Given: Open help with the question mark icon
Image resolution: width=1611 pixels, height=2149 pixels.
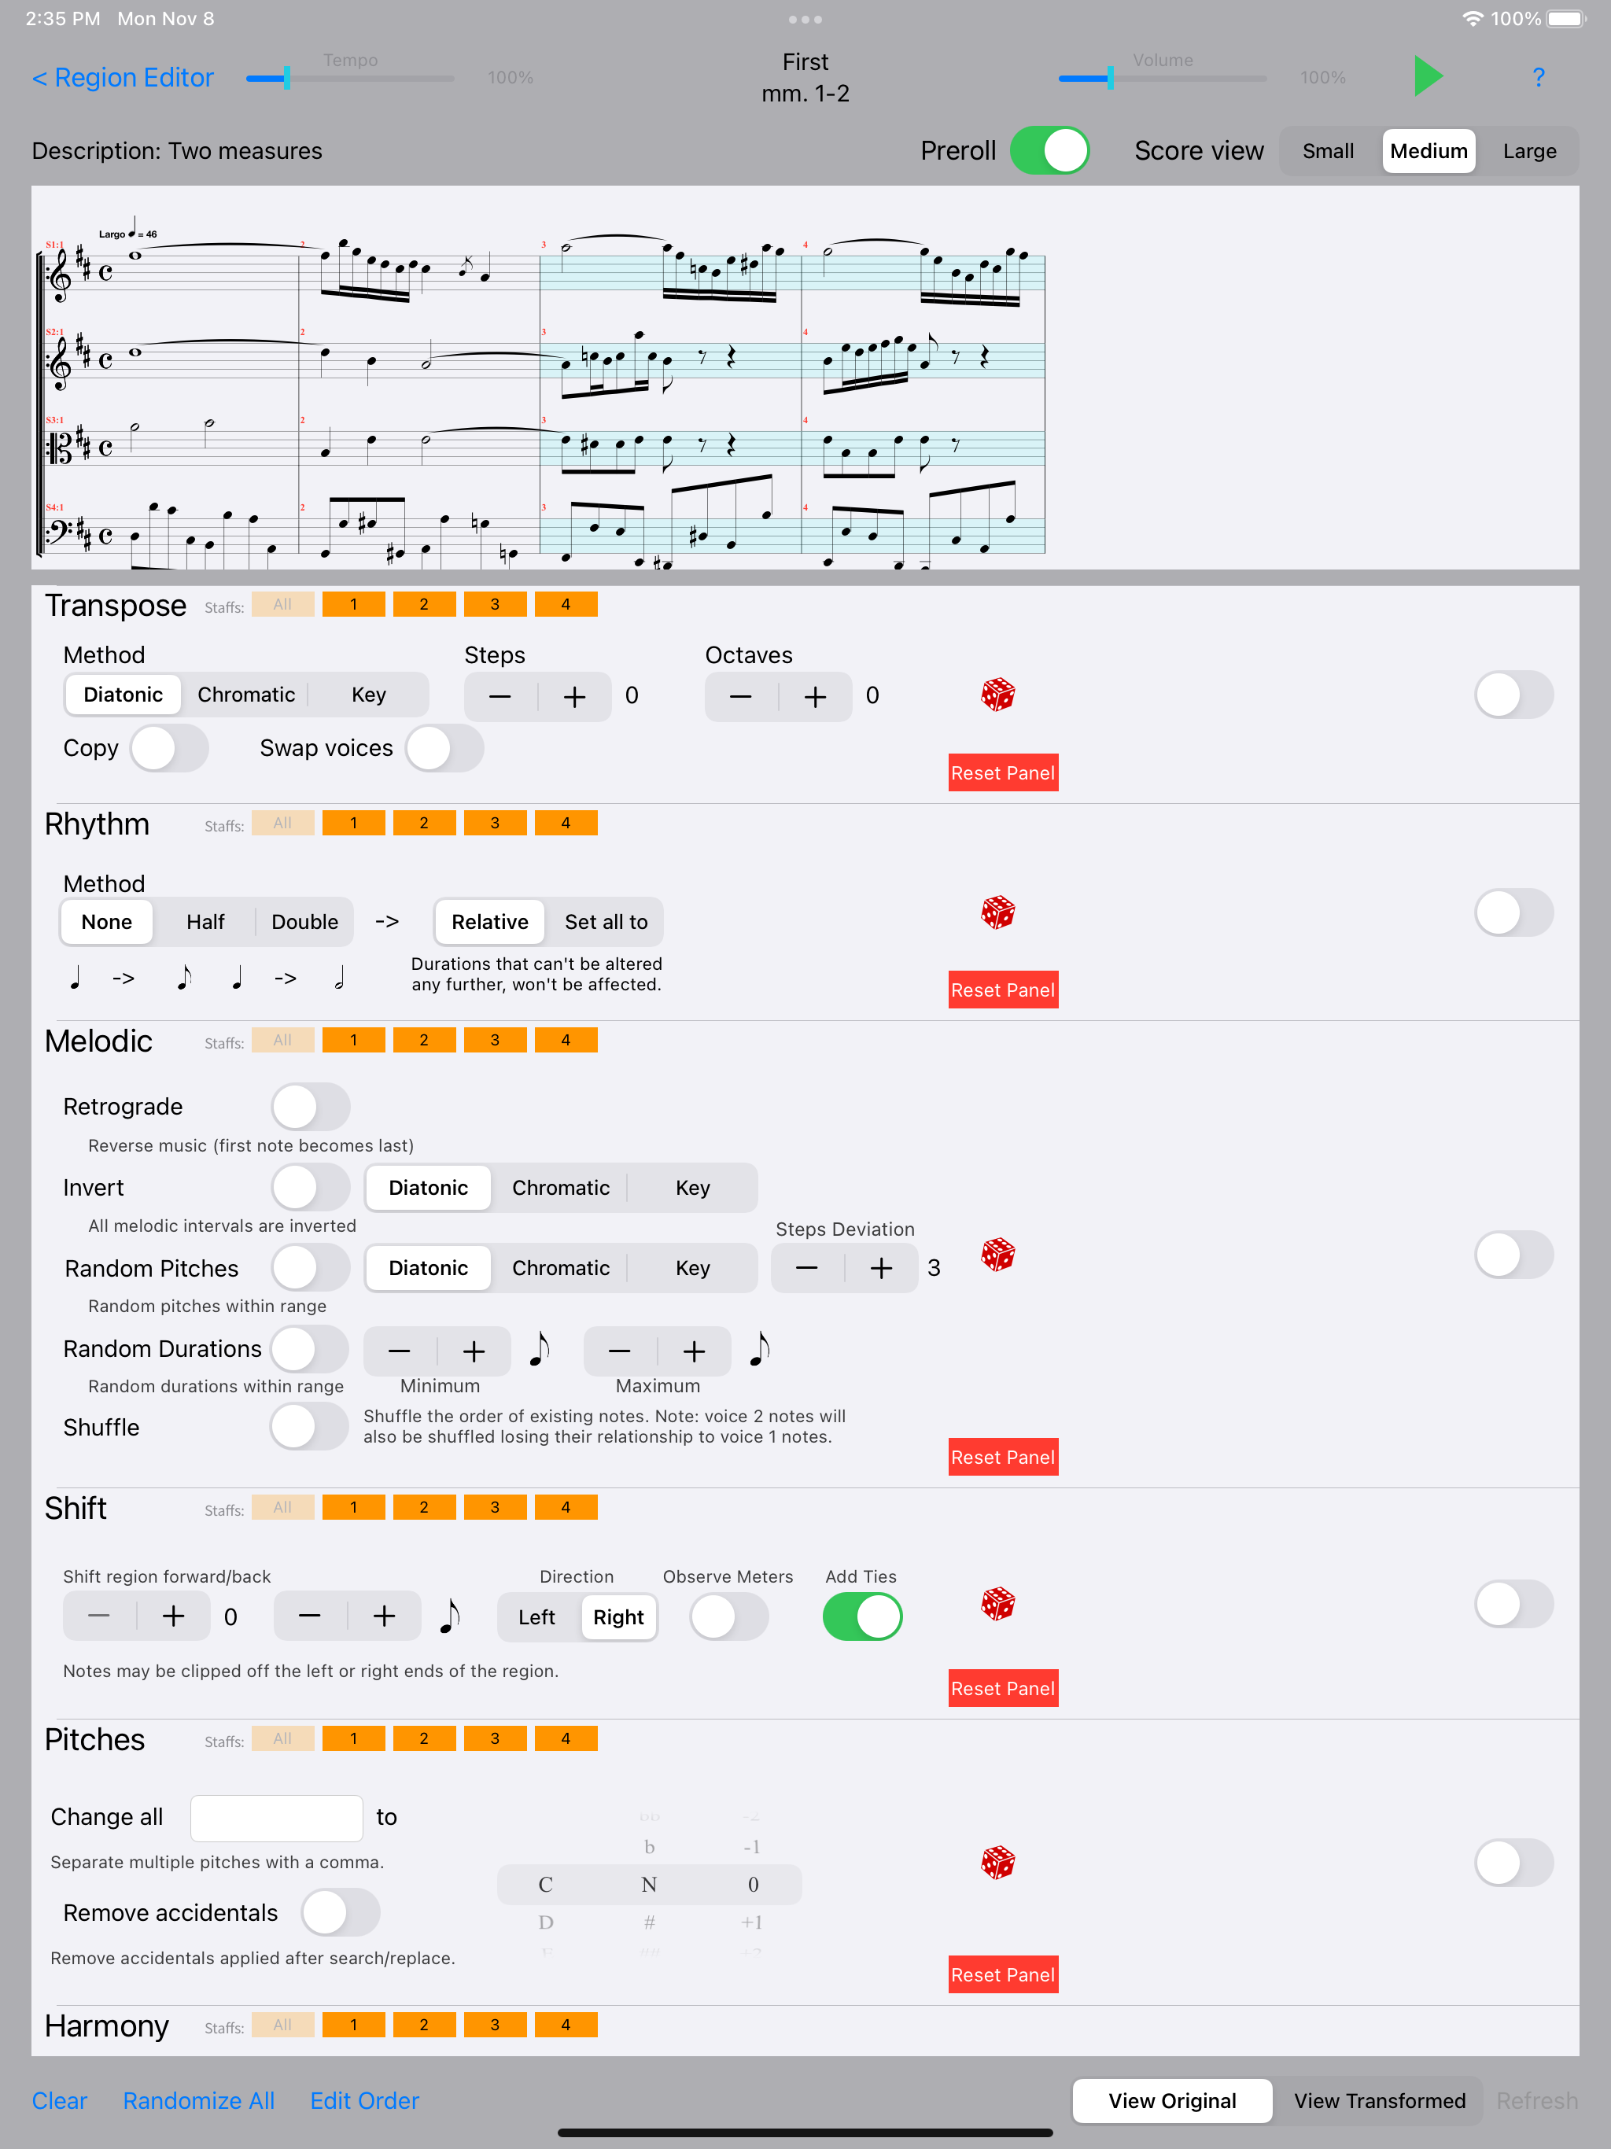Looking at the screenshot, I should (1538, 78).
